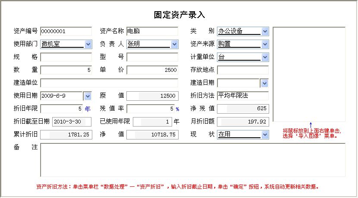Screen dimensions: 358x198
Task: Click the empty asset image box
Action: pos(309,74)
